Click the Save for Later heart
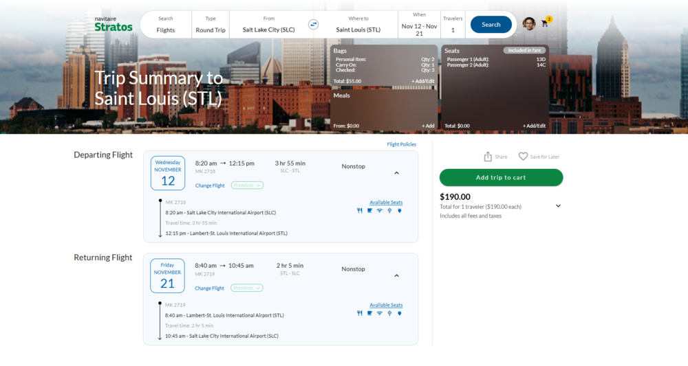This screenshot has height=366, width=688. click(x=523, y=157)
